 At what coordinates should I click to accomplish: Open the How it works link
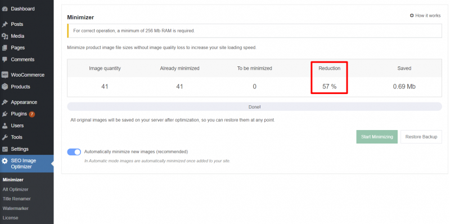tap(425, 16)
